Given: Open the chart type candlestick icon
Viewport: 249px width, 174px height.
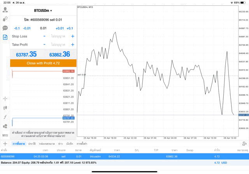Looking at the screenshot, I should click(5, 108).
